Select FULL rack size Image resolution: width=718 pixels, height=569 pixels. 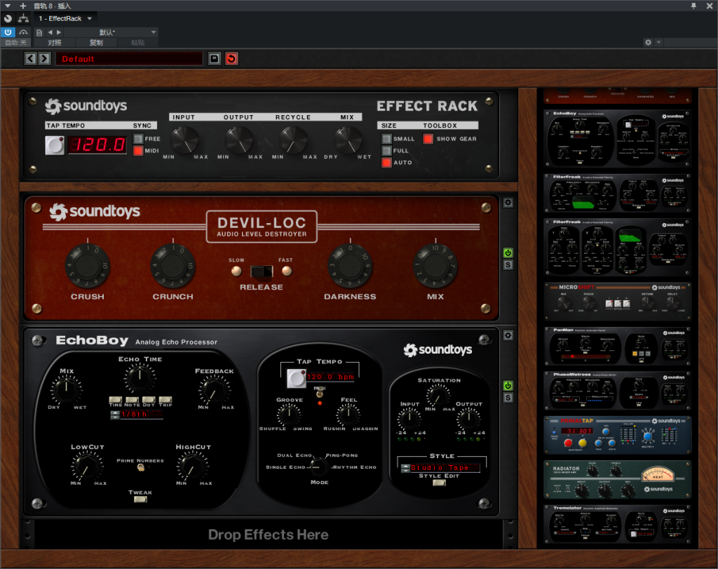tap(386, 151)
